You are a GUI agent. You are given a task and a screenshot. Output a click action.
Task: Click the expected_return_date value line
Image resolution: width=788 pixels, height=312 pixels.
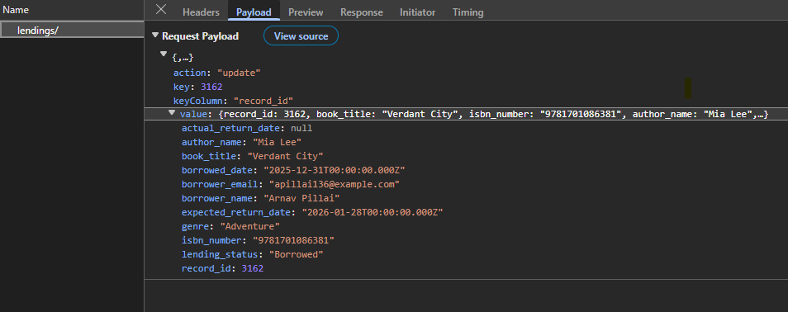pos(312,212)
